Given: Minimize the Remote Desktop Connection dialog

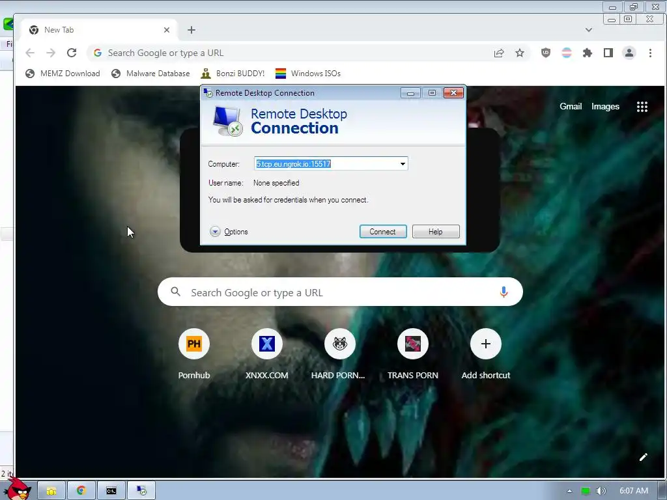Looking at the screenshot, I should coord(410,93).
